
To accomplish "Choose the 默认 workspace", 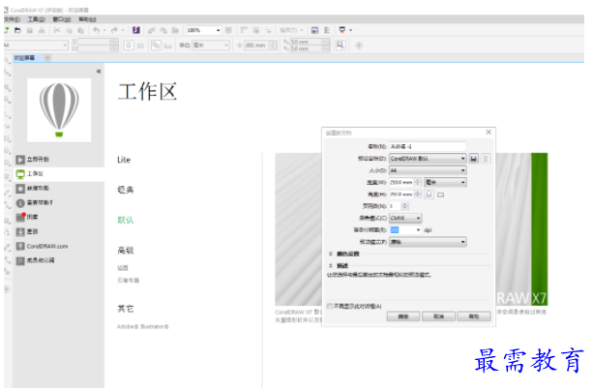I will 126,220.
